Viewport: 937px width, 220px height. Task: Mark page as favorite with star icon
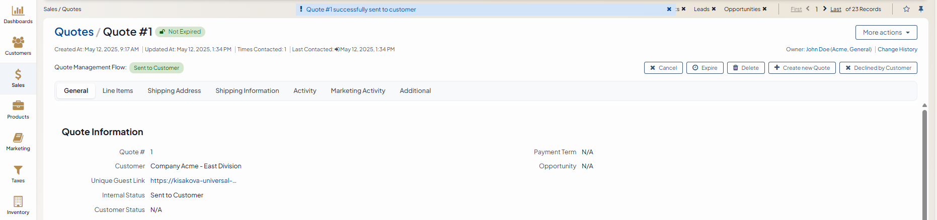click(906, 9)
